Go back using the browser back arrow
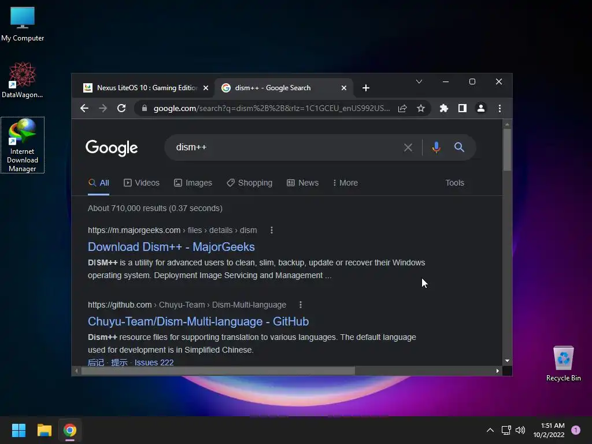 (x=84, y=108)
